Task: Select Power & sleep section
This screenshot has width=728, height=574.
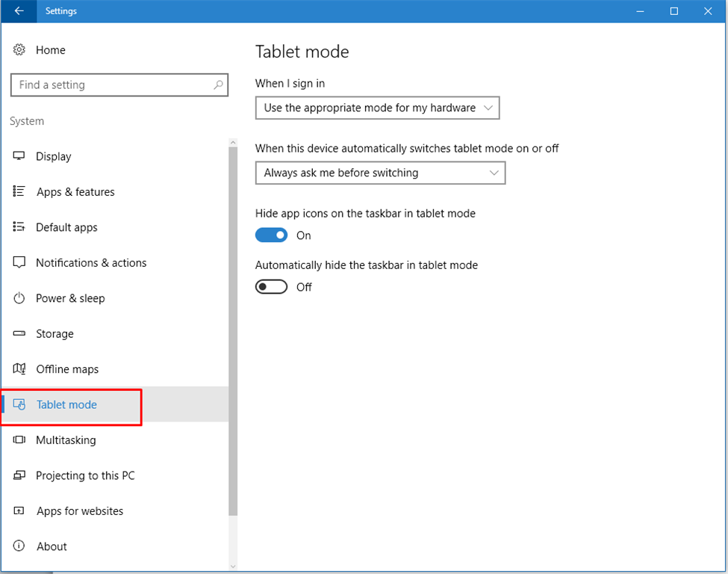Action: point(115,298)
